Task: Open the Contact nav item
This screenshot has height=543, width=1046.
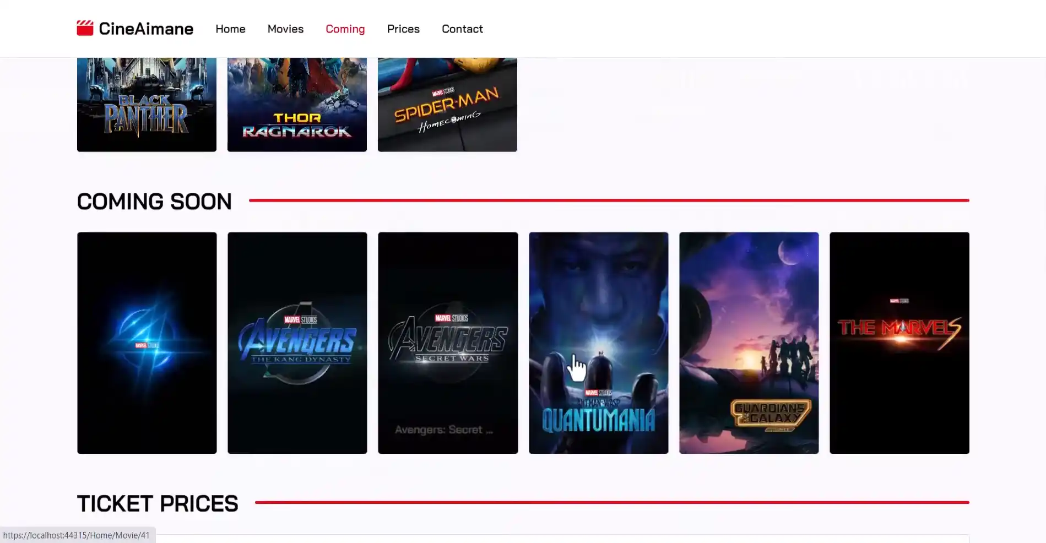Action: 462,29
